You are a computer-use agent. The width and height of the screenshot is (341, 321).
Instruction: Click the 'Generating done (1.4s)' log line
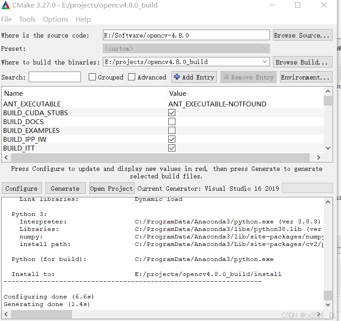(x=47, y=304)
